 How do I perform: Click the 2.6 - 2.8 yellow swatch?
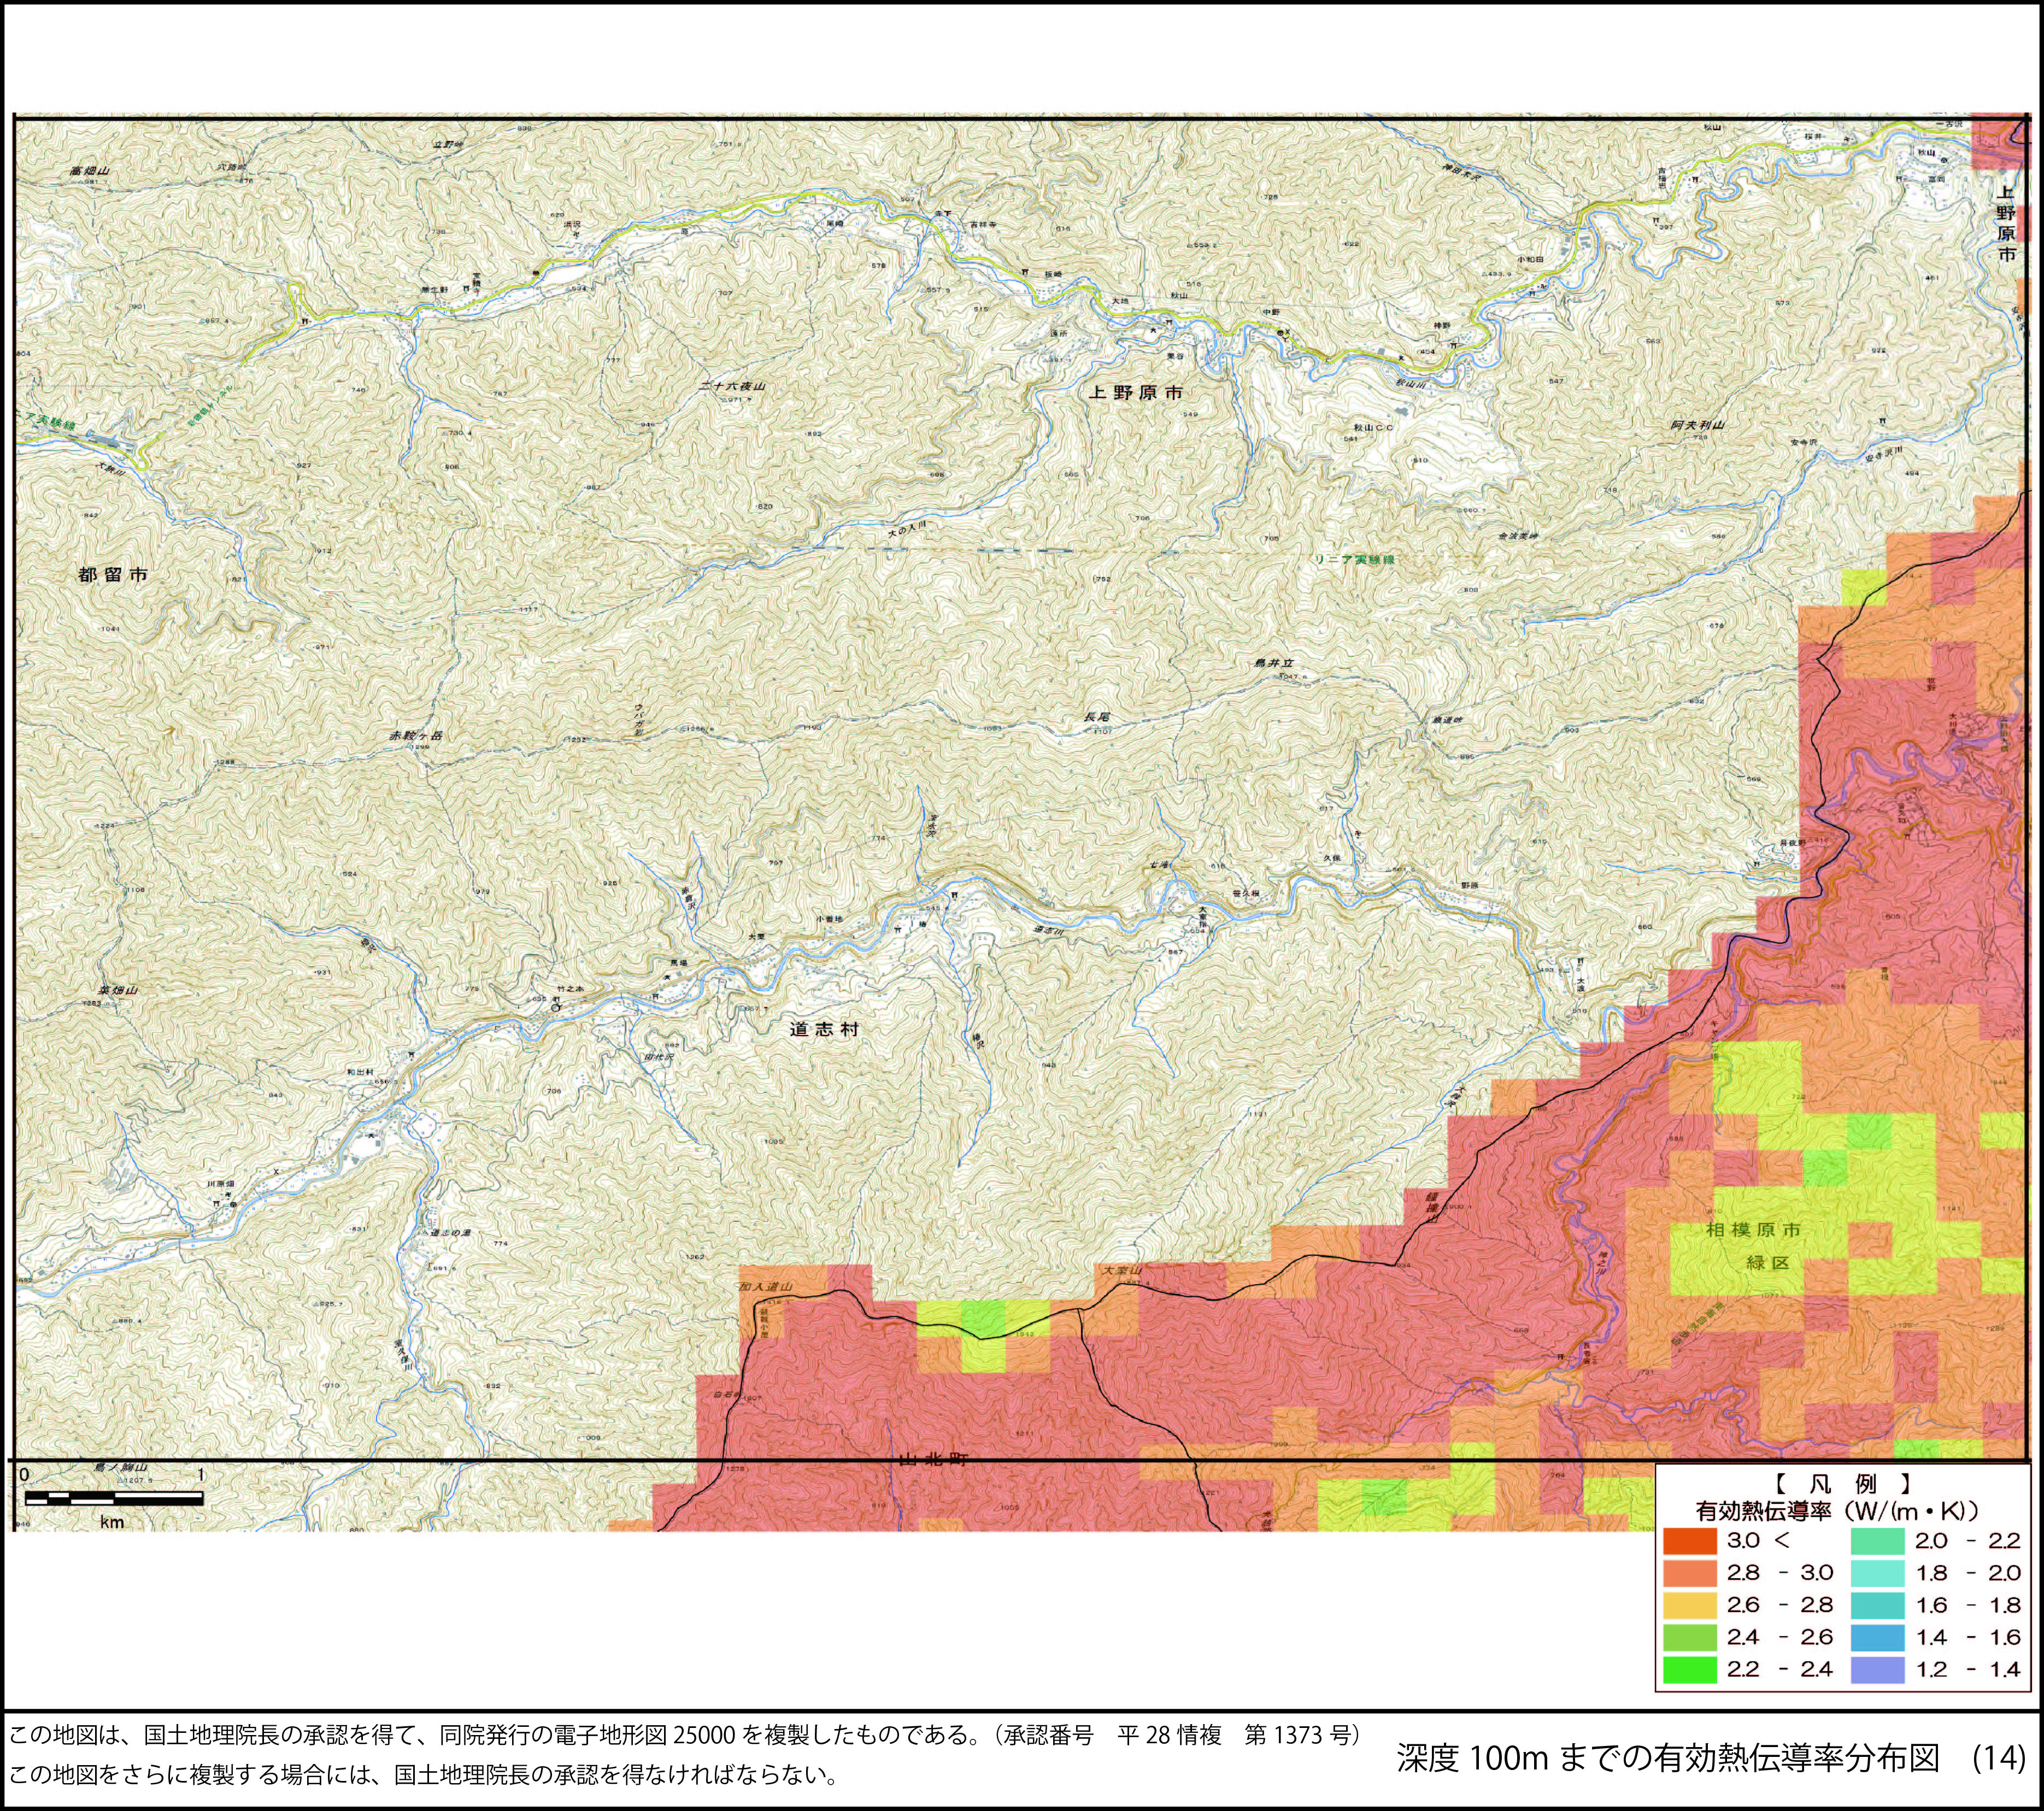point(1690,1605)
